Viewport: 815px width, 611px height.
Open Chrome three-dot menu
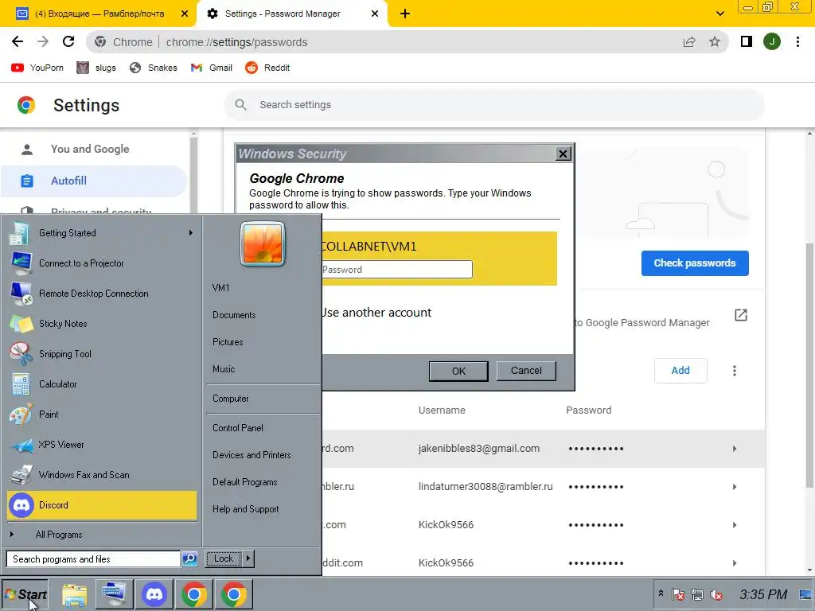pos(797,41)
